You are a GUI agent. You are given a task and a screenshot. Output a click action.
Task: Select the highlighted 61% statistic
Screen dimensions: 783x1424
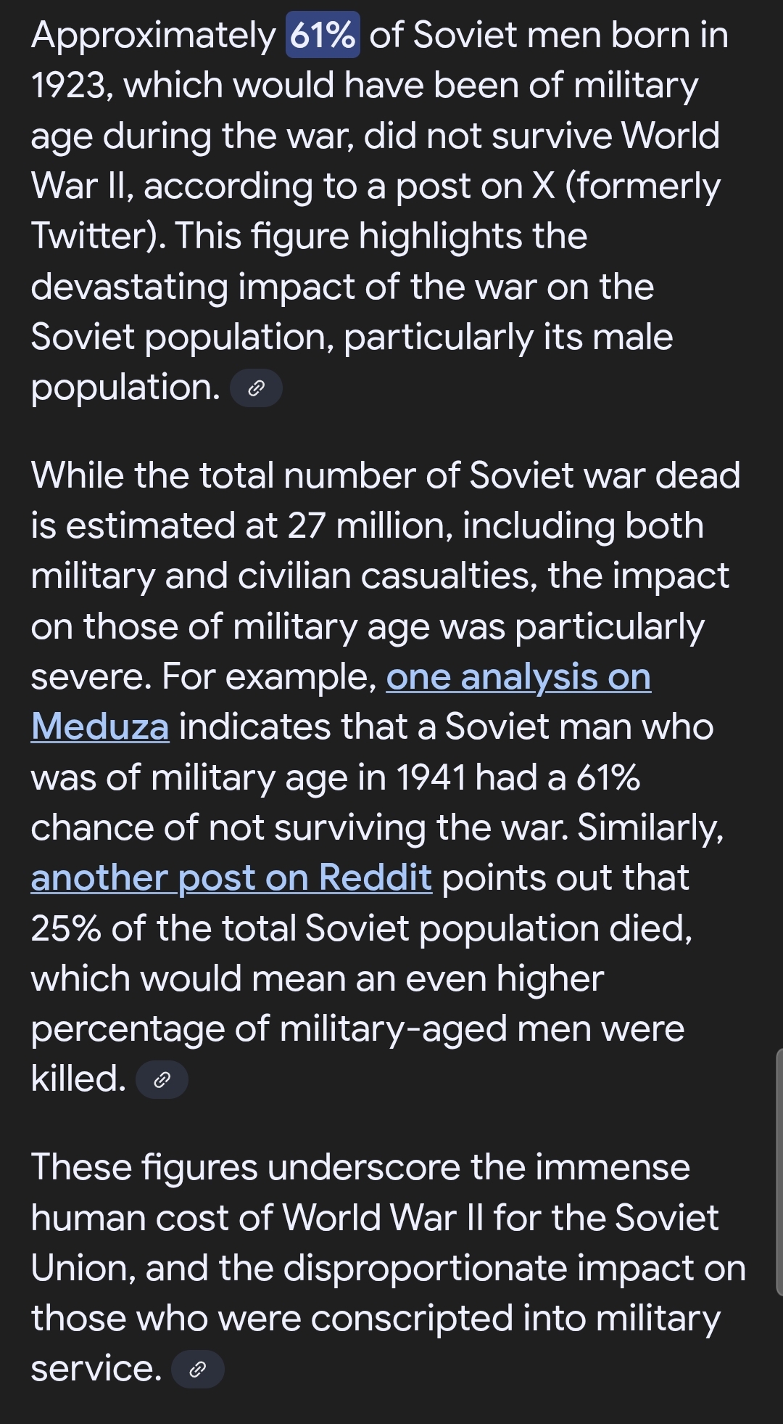point(323,35)
